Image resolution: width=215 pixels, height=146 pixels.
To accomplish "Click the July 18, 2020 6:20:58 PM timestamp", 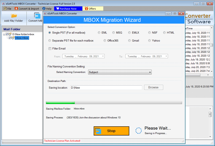I will point(199,87).
